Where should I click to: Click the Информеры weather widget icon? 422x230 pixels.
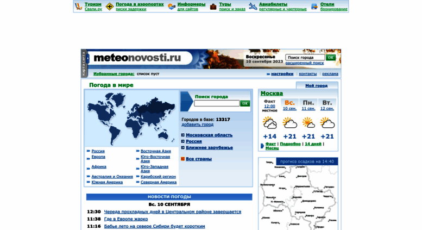click(x=172, y=7)
